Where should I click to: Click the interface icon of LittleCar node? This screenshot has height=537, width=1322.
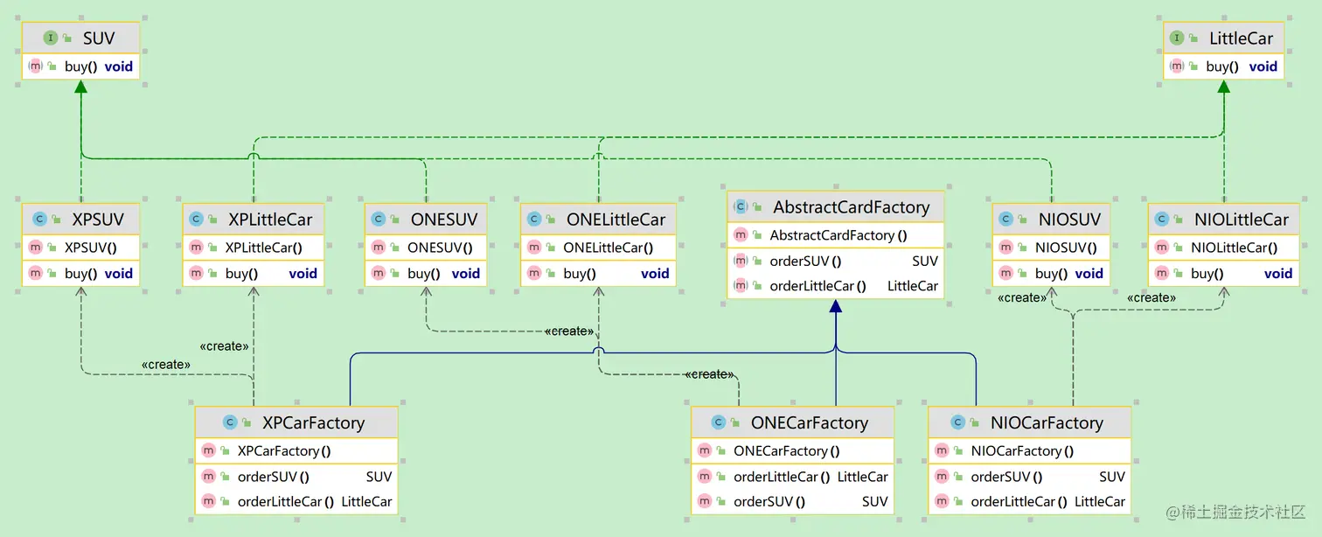pos(1177,38)
